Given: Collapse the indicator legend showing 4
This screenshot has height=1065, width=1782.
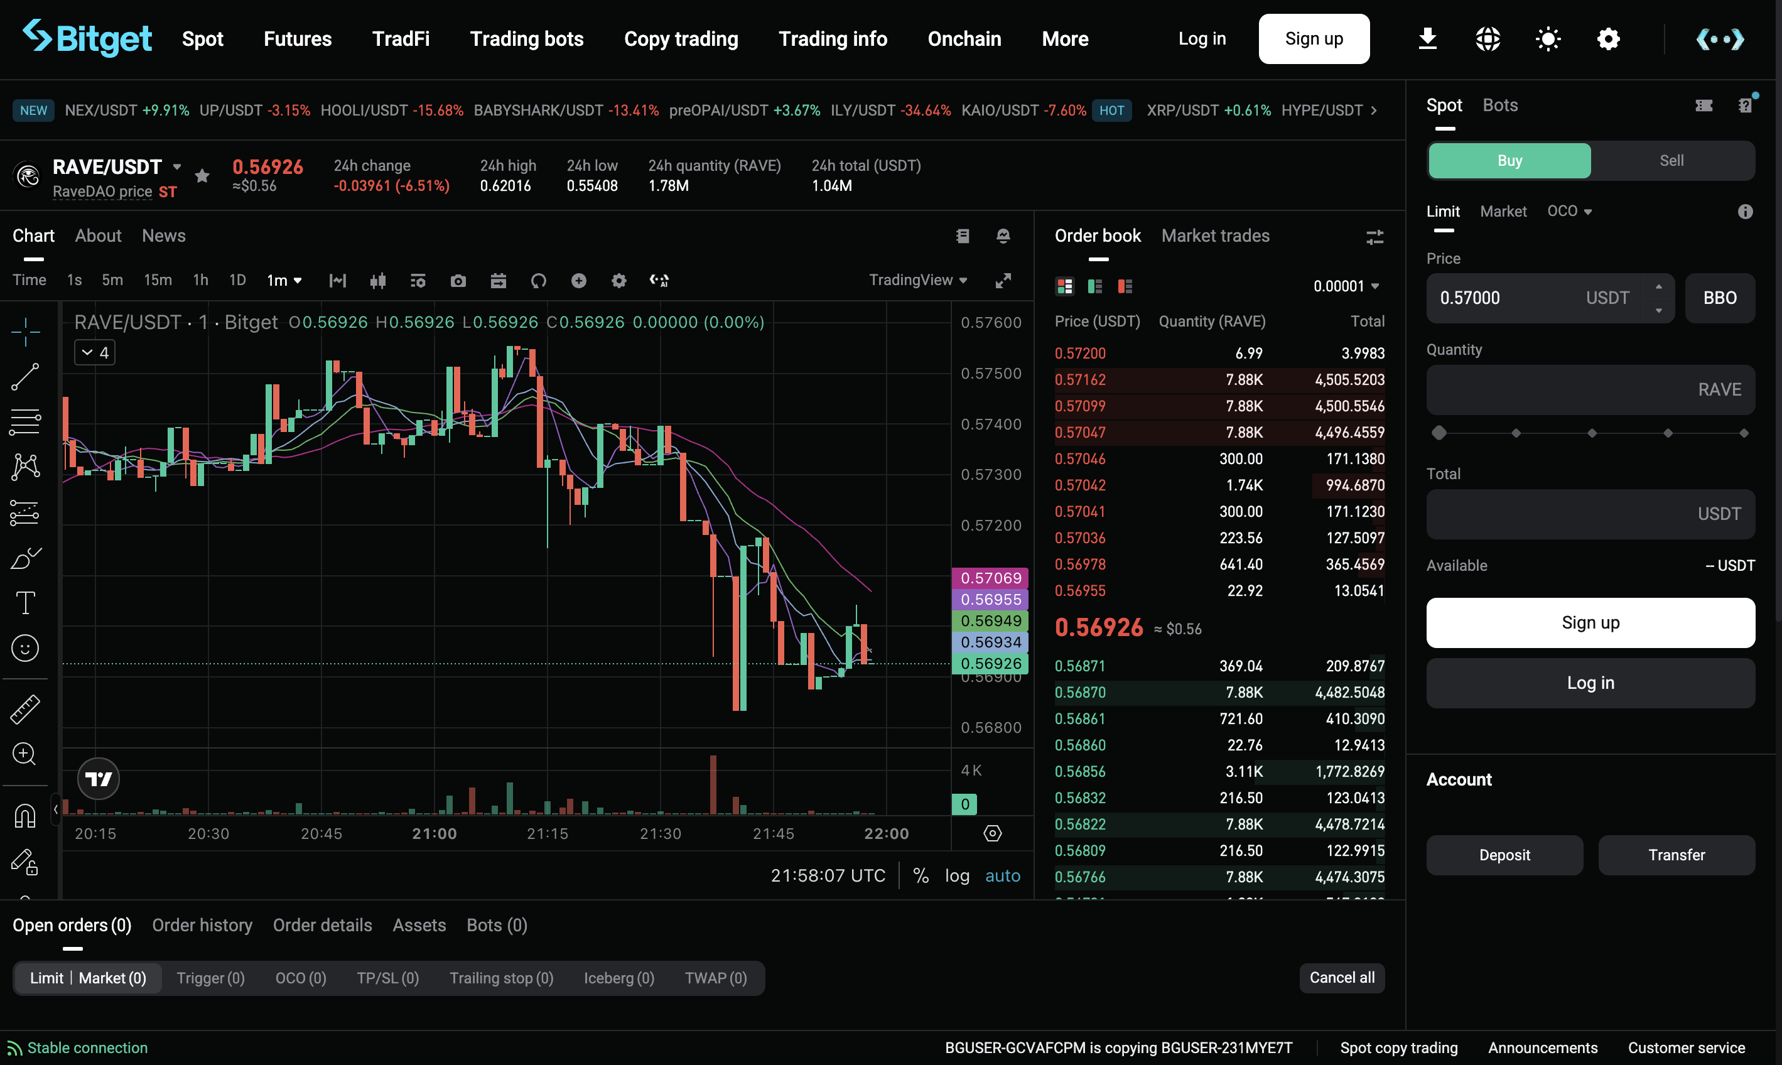Looking at the screenshot, I should coord(95,352).
